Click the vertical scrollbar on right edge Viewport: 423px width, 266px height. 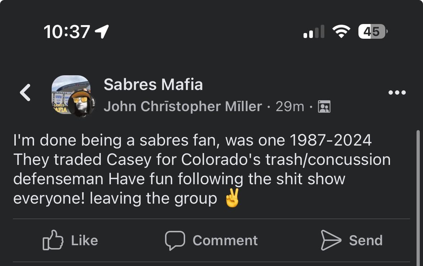click(x=417, y=197)
